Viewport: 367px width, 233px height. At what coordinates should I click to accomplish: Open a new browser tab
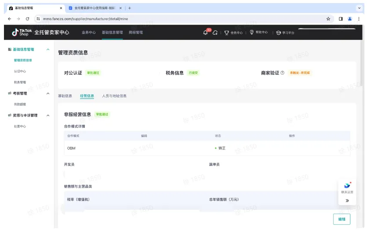(129, 8)
